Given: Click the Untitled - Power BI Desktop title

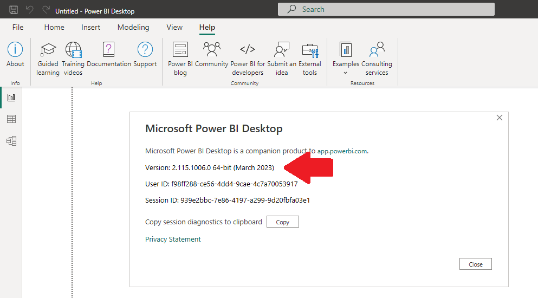Looking at the screenshot, I should [95, 11].
